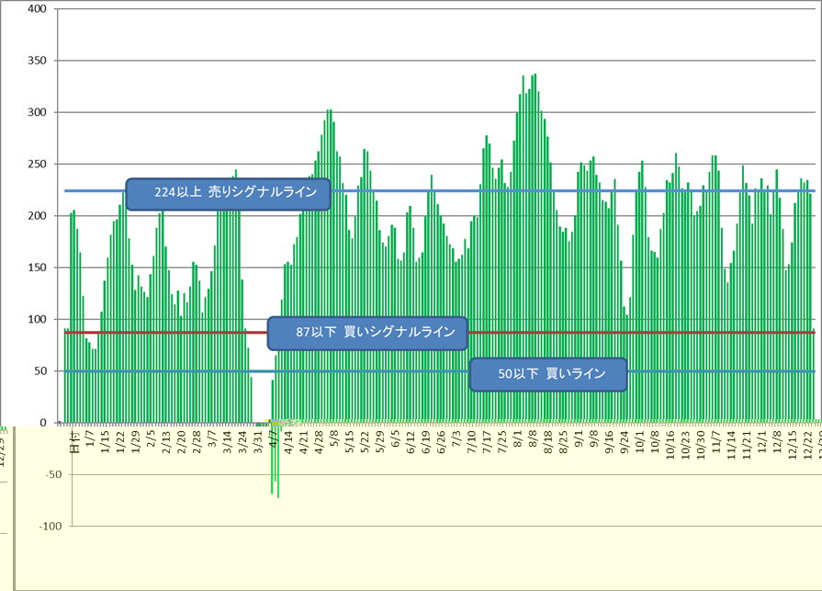Click the 87以下 買いシグナルライン callout box

[367, 333]
